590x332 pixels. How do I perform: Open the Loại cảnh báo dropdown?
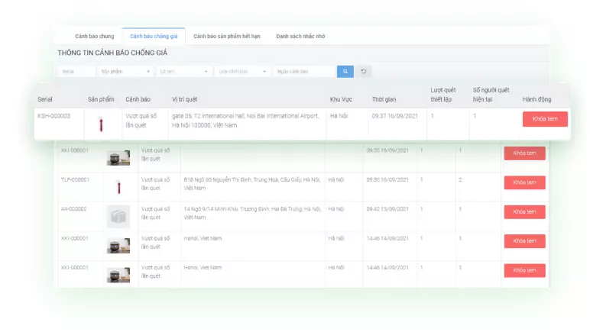coord(242,72)
